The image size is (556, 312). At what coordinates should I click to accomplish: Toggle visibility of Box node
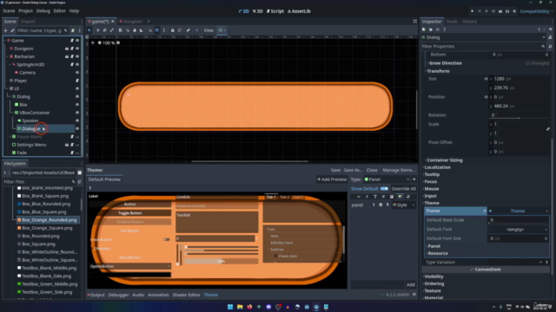pos(77,105)
